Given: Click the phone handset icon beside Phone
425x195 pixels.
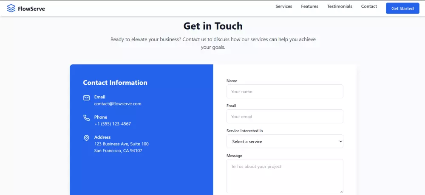Looking at the screenshot, I should point(86,118).
